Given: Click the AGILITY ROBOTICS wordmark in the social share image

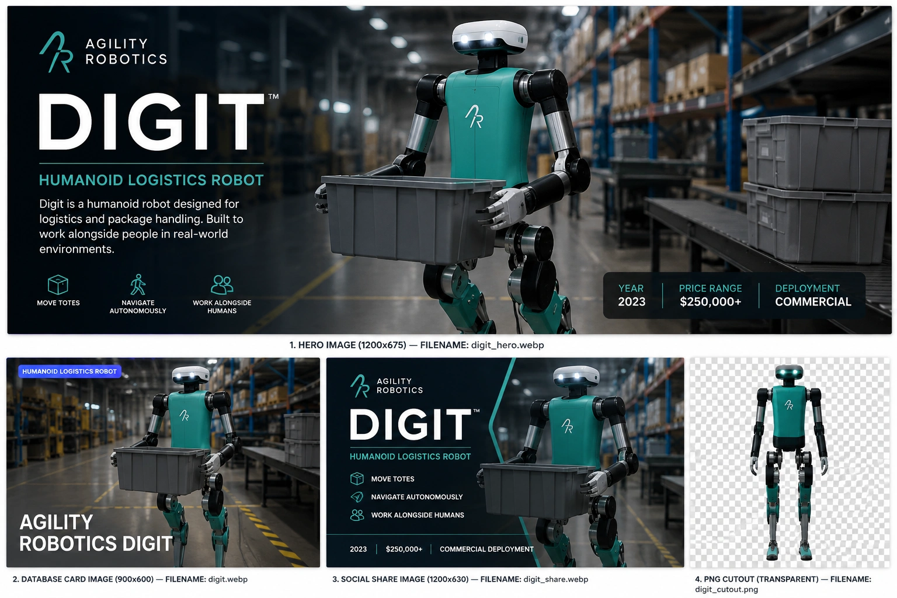Looking at the screenshot, I should click(x=399, y=385).
